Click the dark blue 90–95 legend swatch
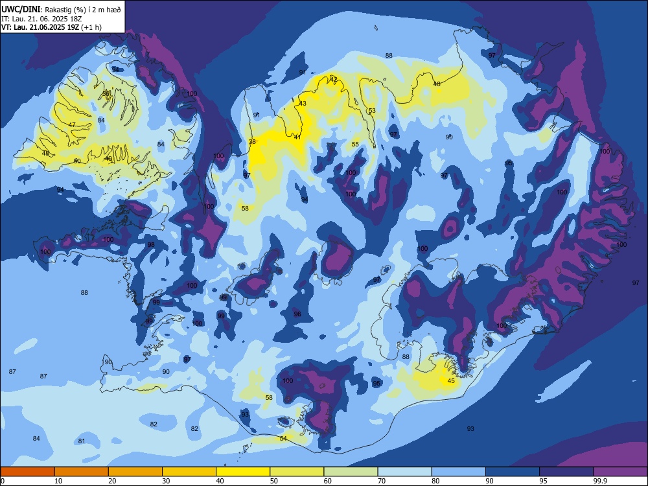The width and height of the screenshot is (648, 486). click(513, 472)
